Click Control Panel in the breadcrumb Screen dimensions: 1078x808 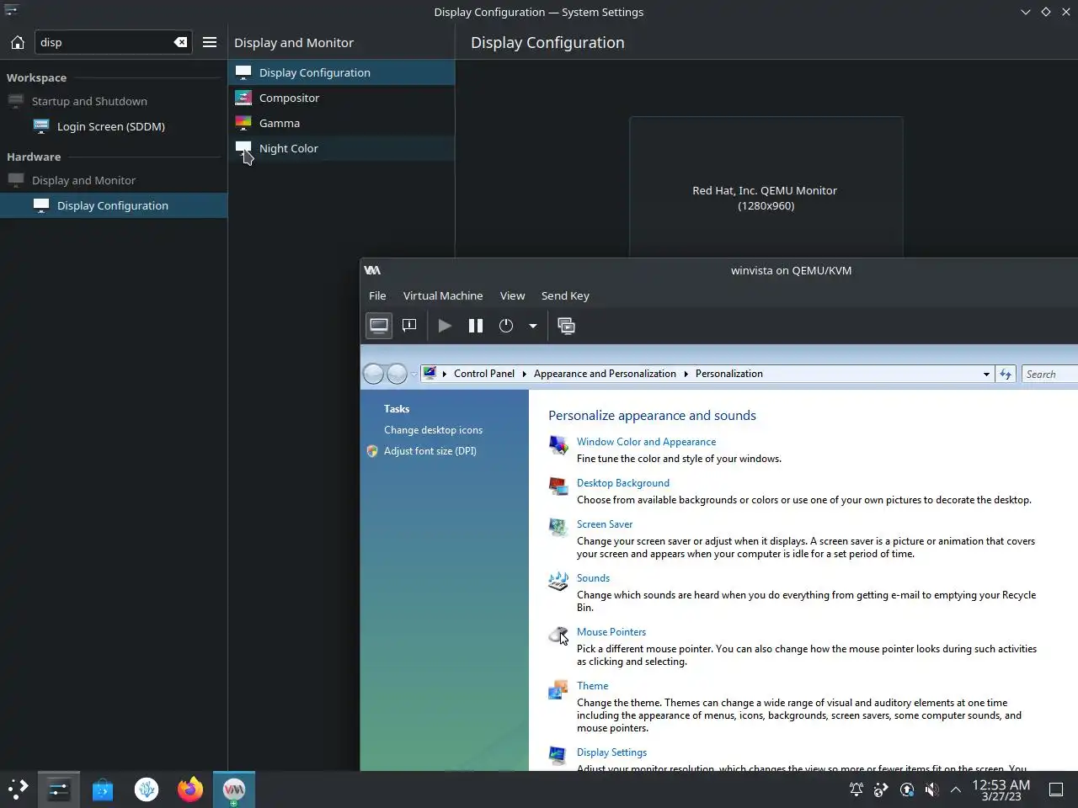tap(483, 374)
